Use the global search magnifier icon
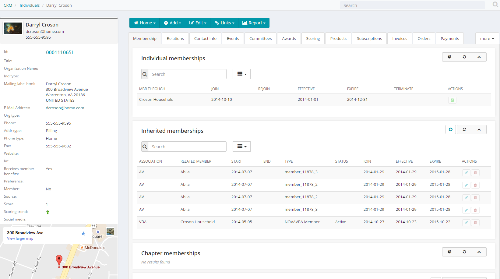This screenshot has height=279, width=500. pos(495,5)
